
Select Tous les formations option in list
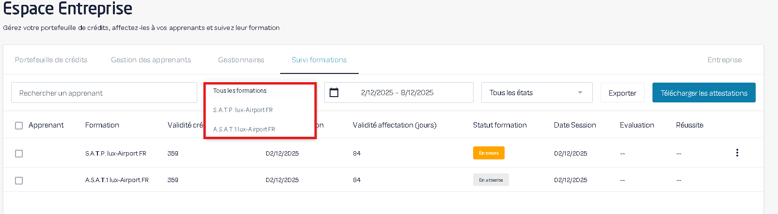(240, 91)
